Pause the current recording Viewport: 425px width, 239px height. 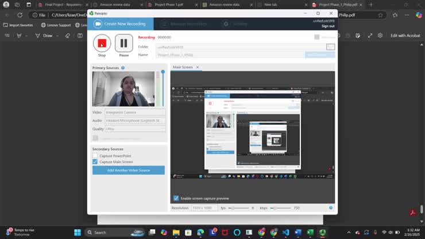click(x=123, y=43)
